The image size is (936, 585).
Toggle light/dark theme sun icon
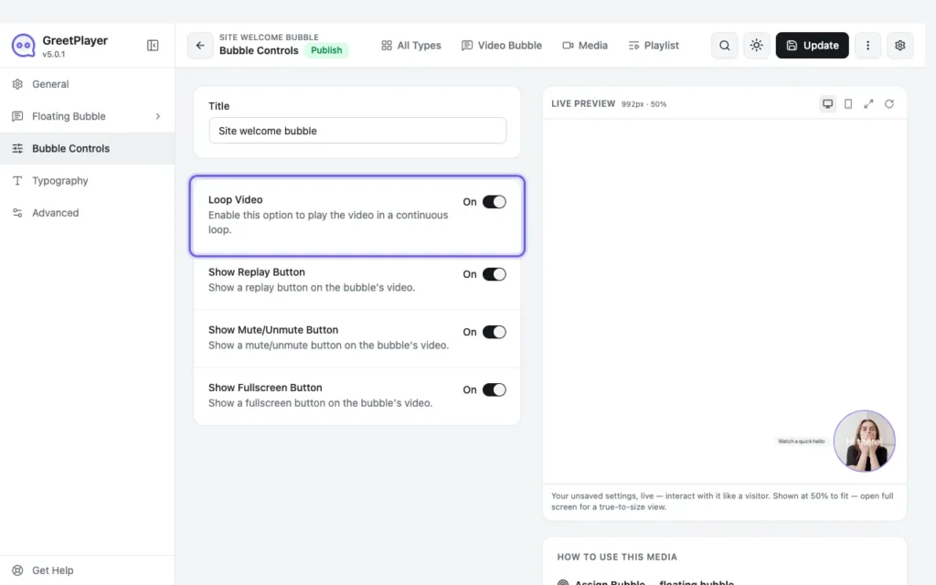click(756, 46)
